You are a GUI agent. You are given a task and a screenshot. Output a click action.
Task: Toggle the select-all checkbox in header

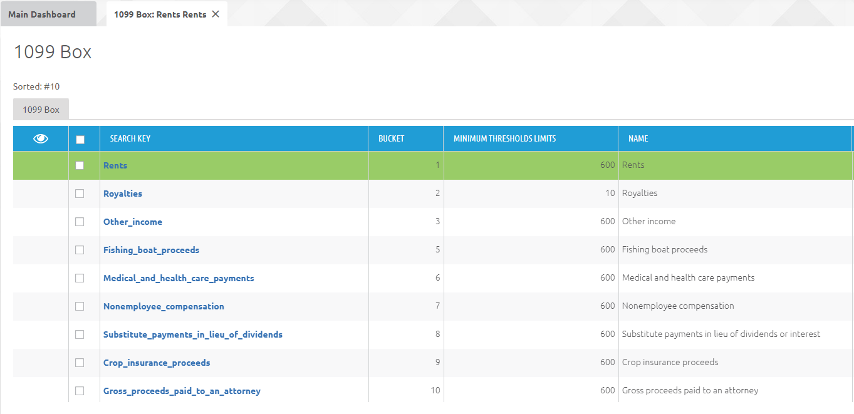[x=80, y=140]
